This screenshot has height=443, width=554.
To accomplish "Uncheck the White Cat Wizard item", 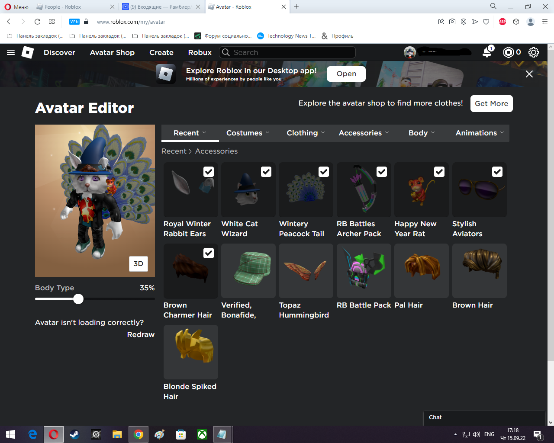I will tap(266, 172).
